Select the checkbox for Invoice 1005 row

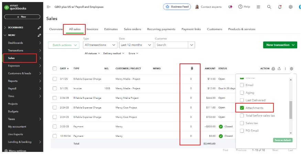[x=55, y=88]
